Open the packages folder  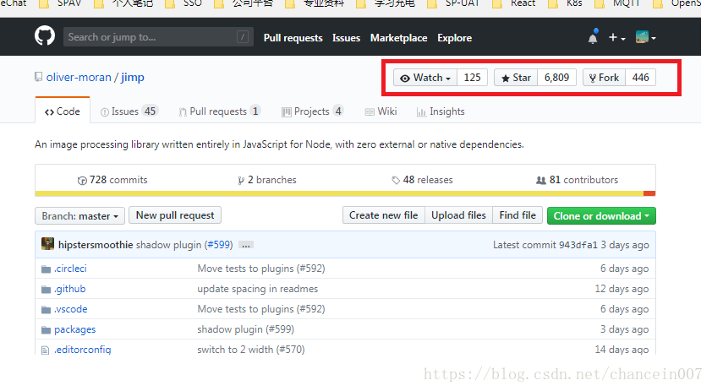pyautogui.click(x=75, y=329)
